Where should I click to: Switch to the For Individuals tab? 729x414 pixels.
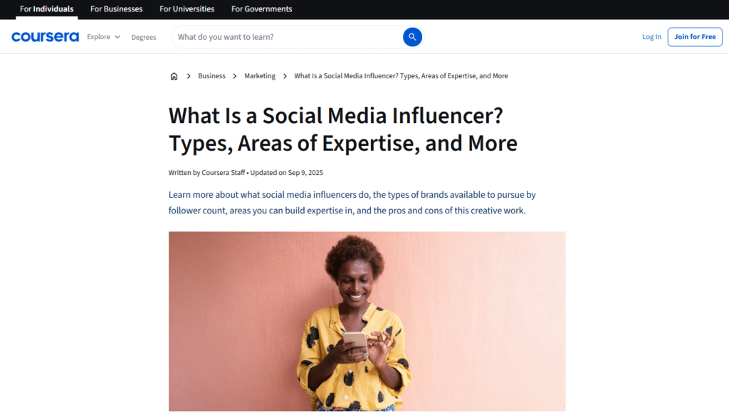(46, 9)
